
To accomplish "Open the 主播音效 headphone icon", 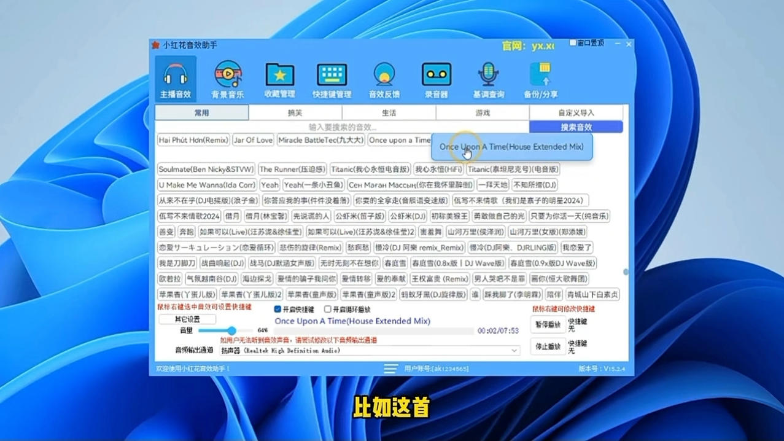I will [x=176, y=79].
